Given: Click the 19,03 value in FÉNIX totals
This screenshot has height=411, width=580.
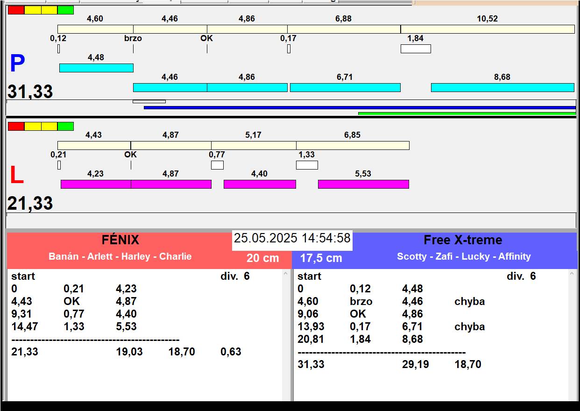Looking at the screenshot, I should click(129, 352).
